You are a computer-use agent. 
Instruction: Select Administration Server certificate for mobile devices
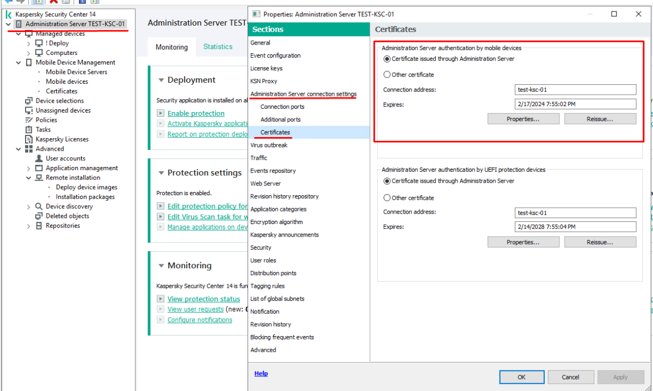click(387, 59)
